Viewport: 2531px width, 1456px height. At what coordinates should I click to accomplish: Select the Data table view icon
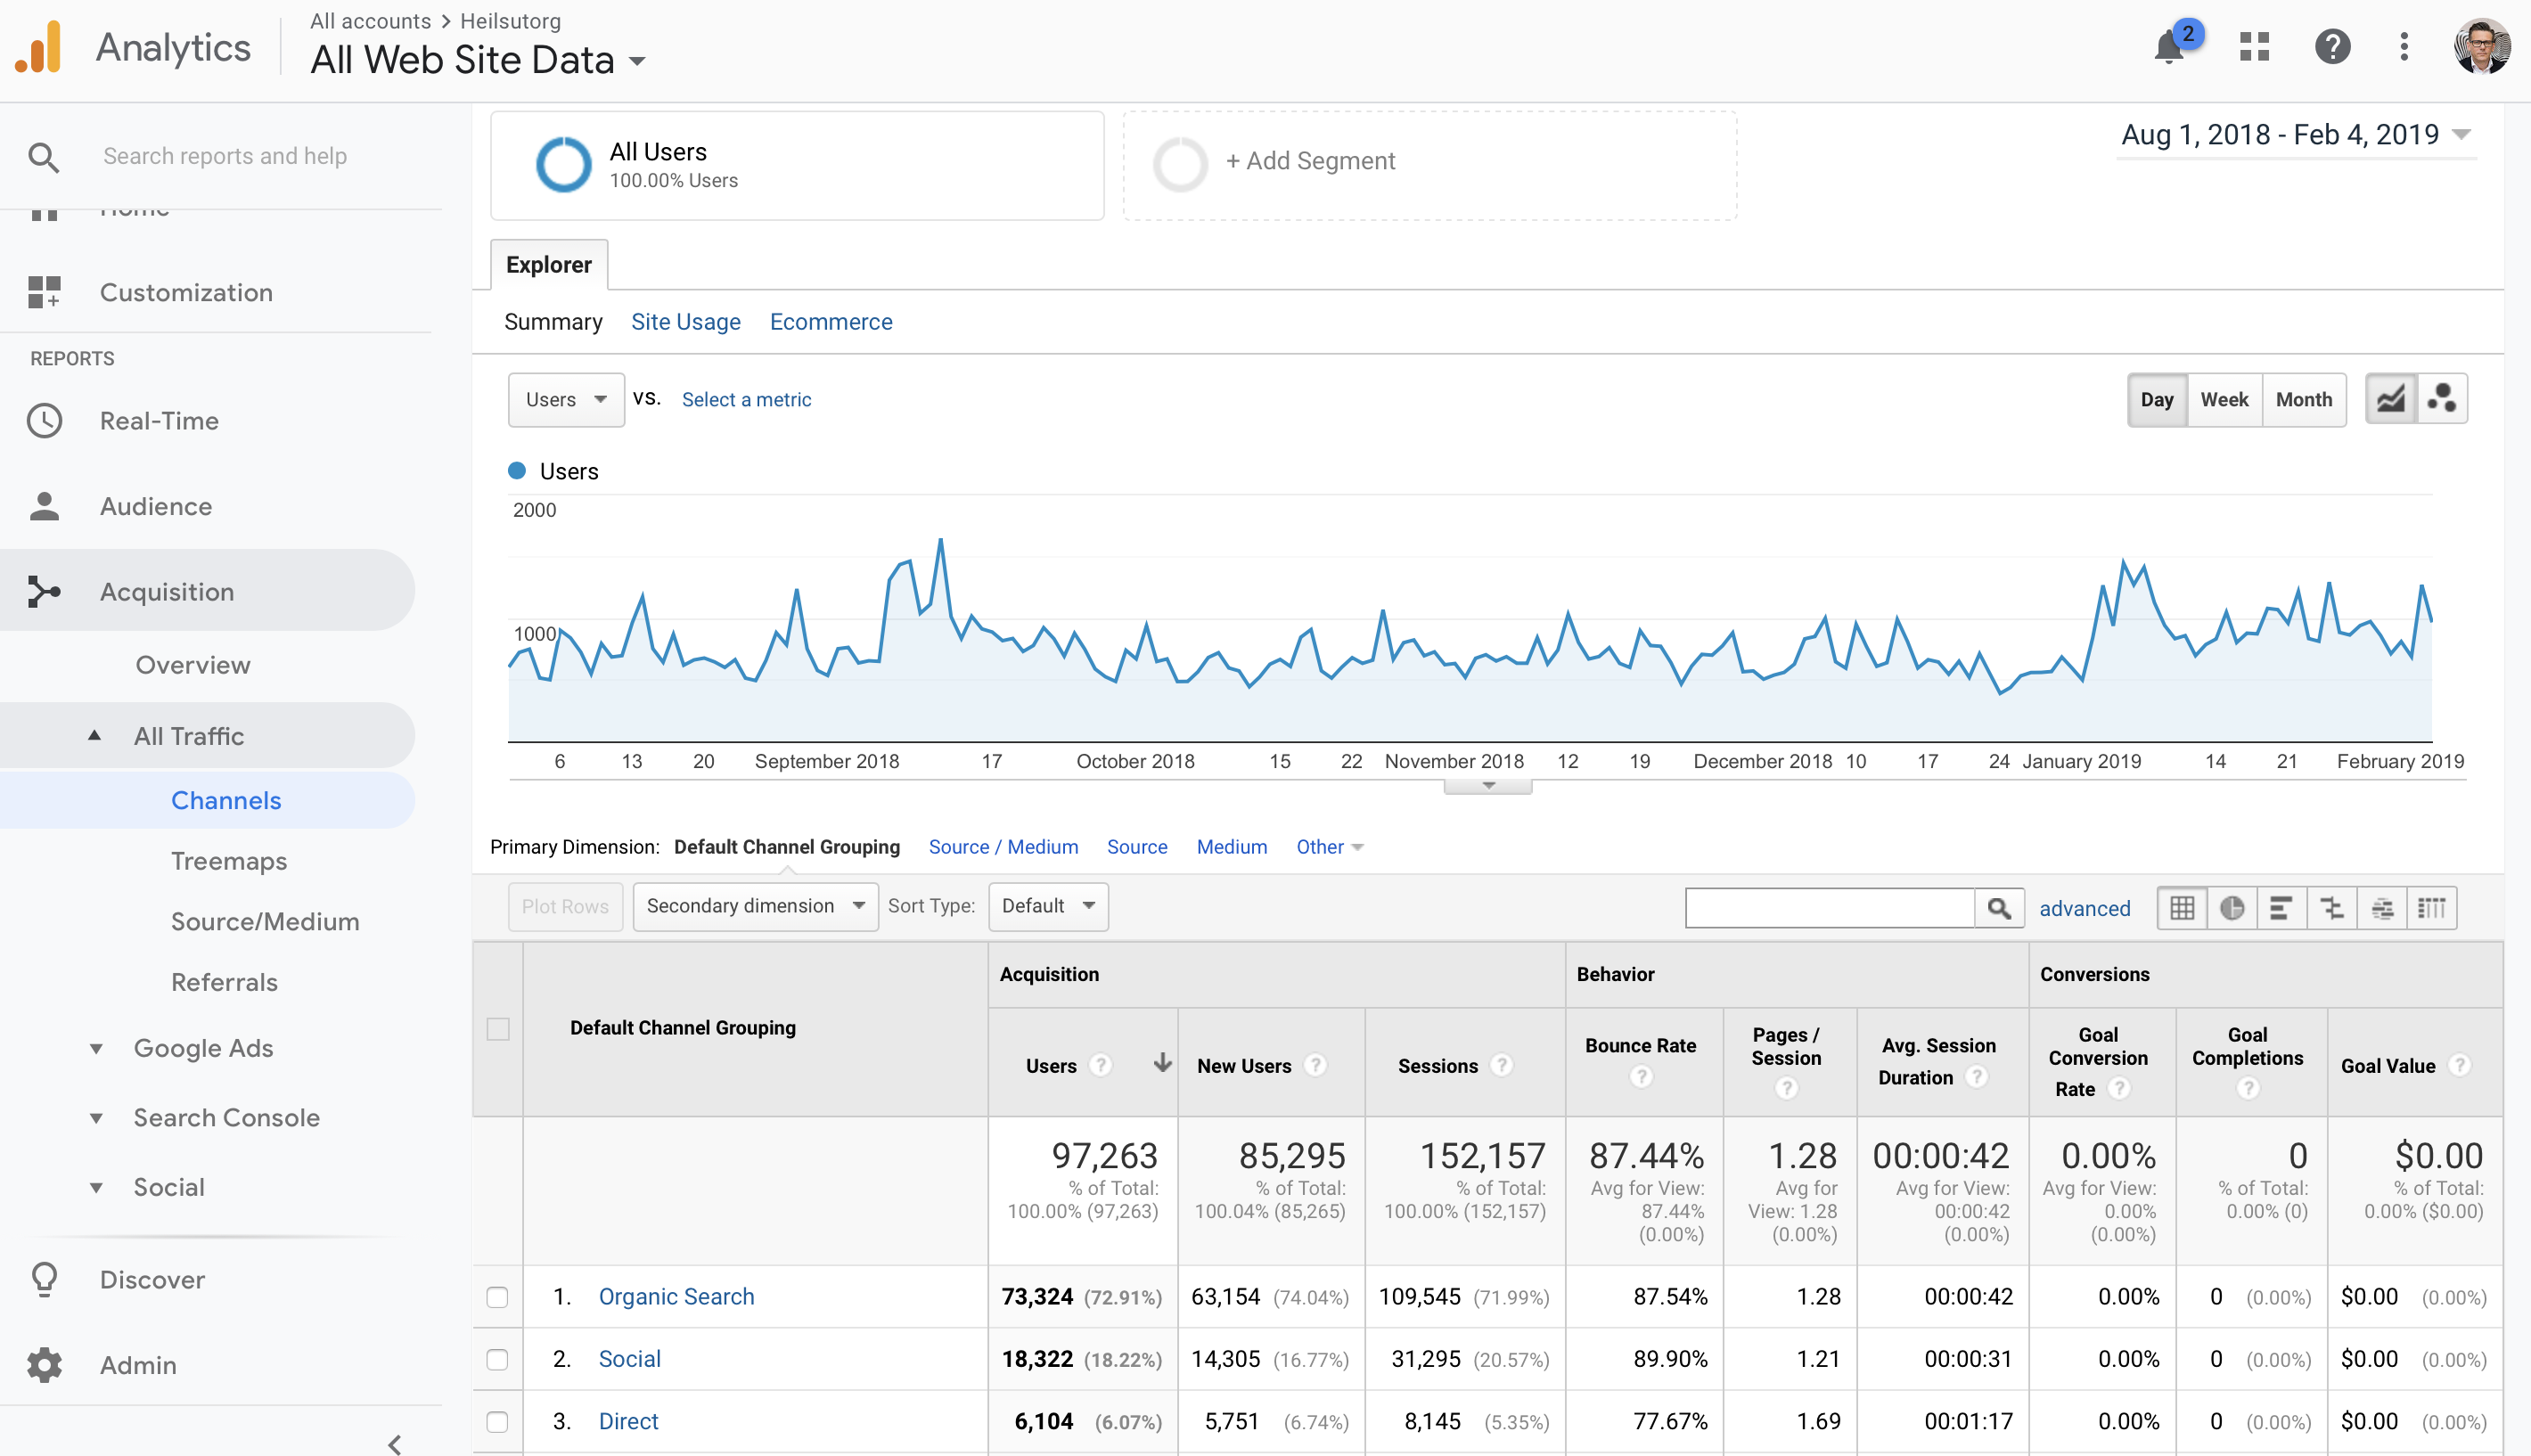click(2182, 908)
